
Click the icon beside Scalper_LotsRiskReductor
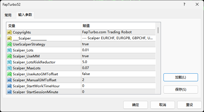pos(9,62)
